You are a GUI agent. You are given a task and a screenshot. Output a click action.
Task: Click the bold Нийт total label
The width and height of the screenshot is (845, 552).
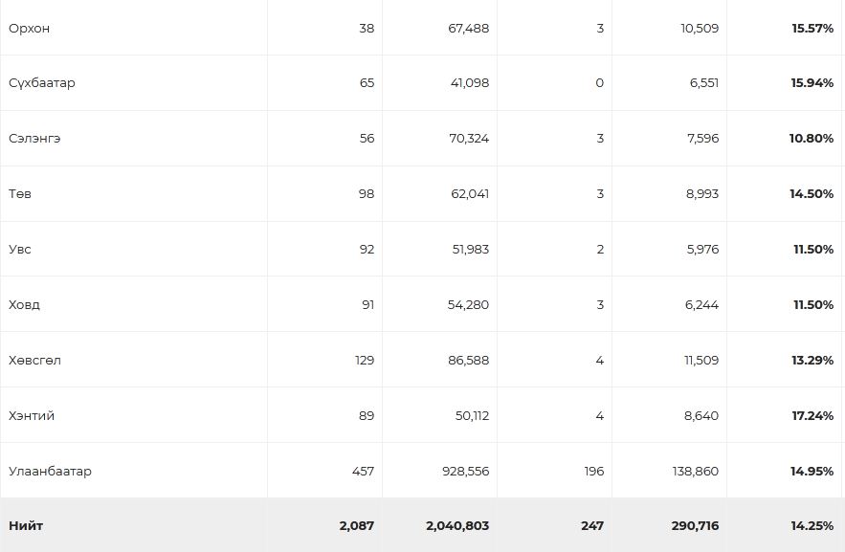26,526
